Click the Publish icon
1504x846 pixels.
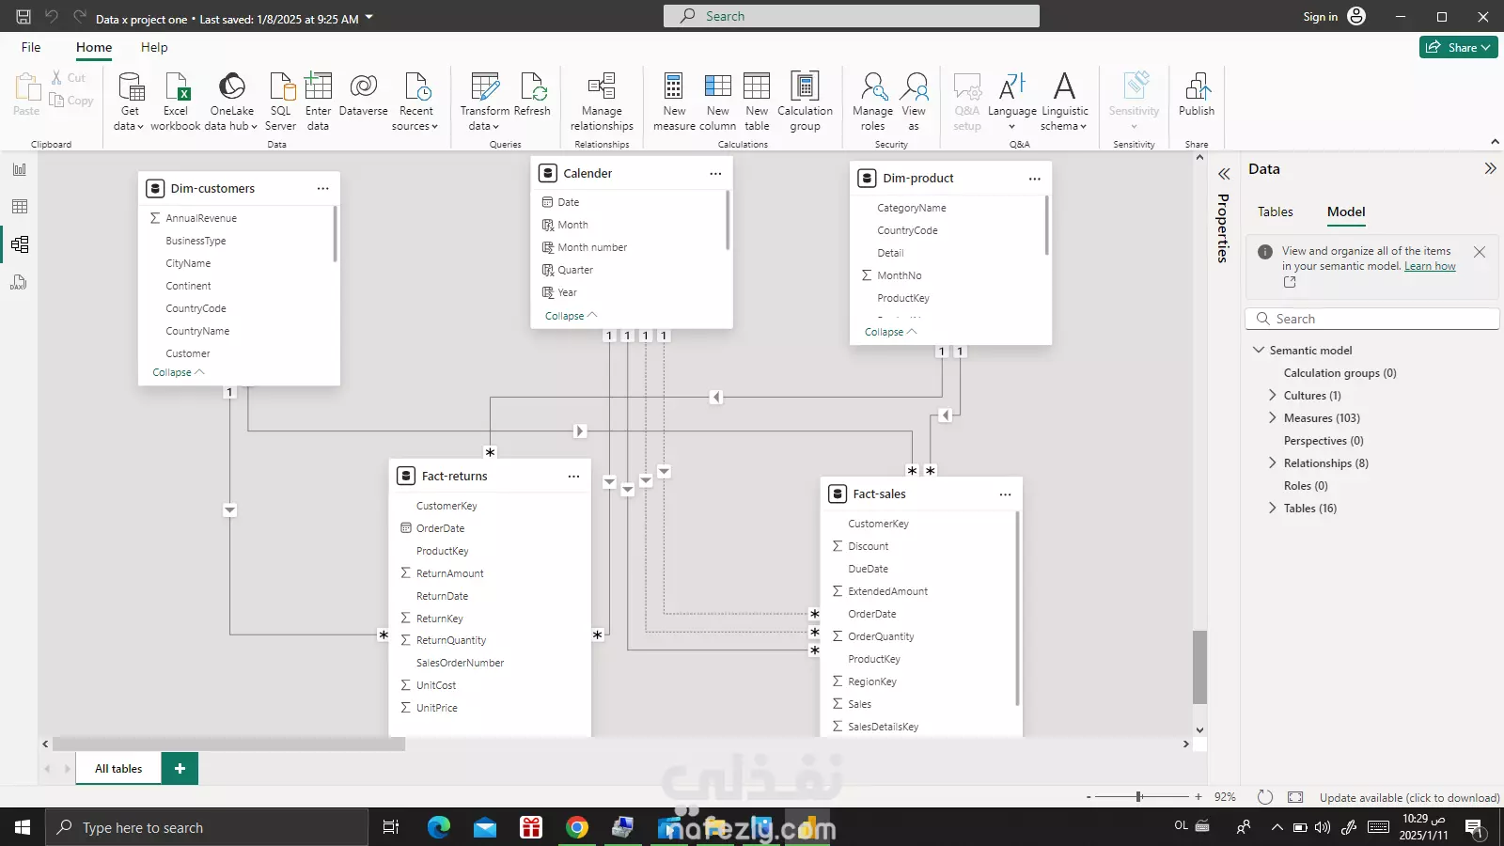(1197, 87)
